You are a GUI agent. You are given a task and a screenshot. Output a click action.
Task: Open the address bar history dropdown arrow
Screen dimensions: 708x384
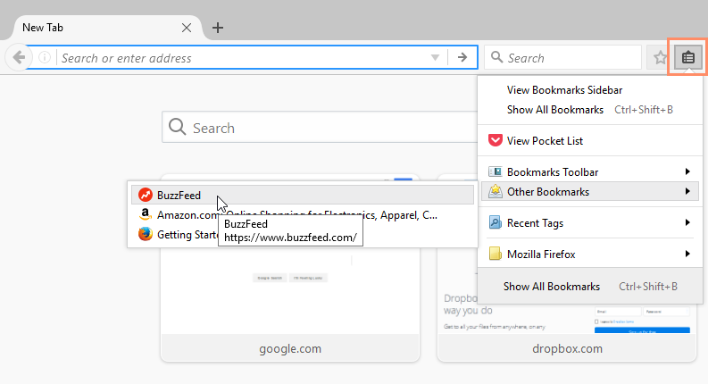pyautogui.click(x=435, y=58)
